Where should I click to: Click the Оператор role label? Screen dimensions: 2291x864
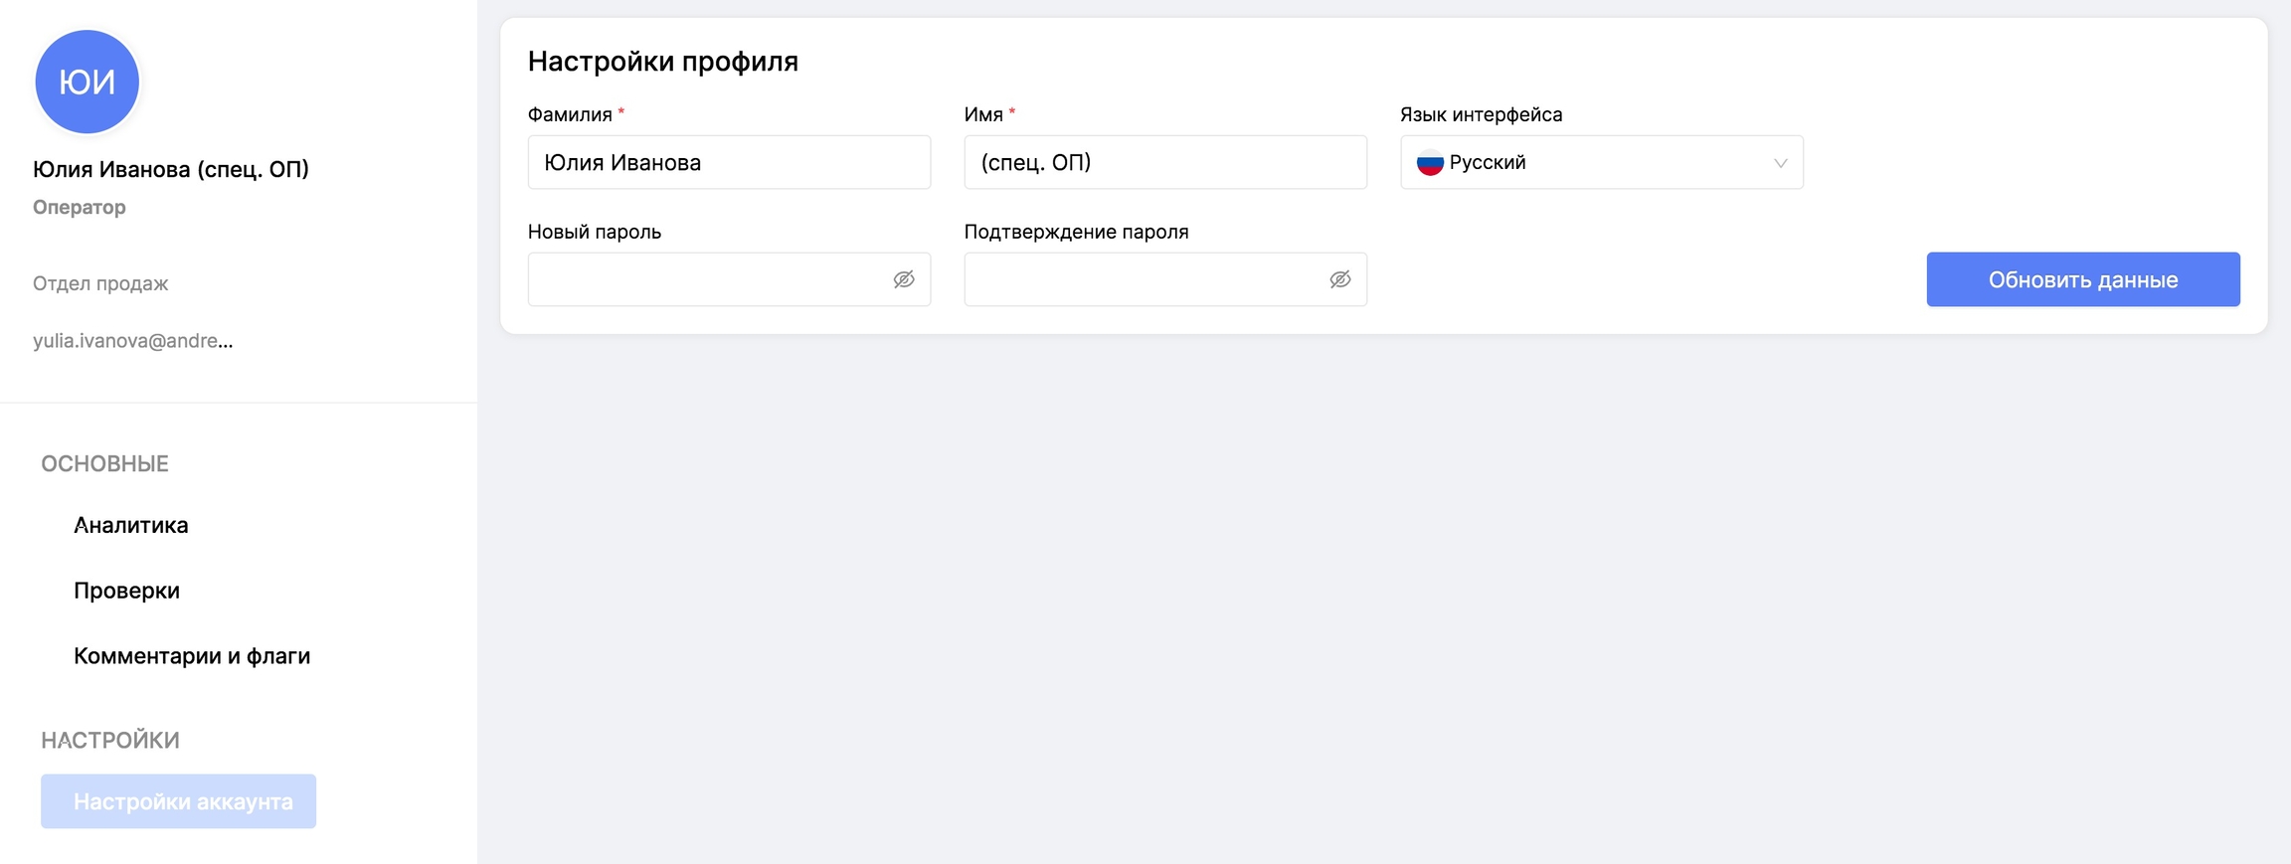(x=80, y=207)
